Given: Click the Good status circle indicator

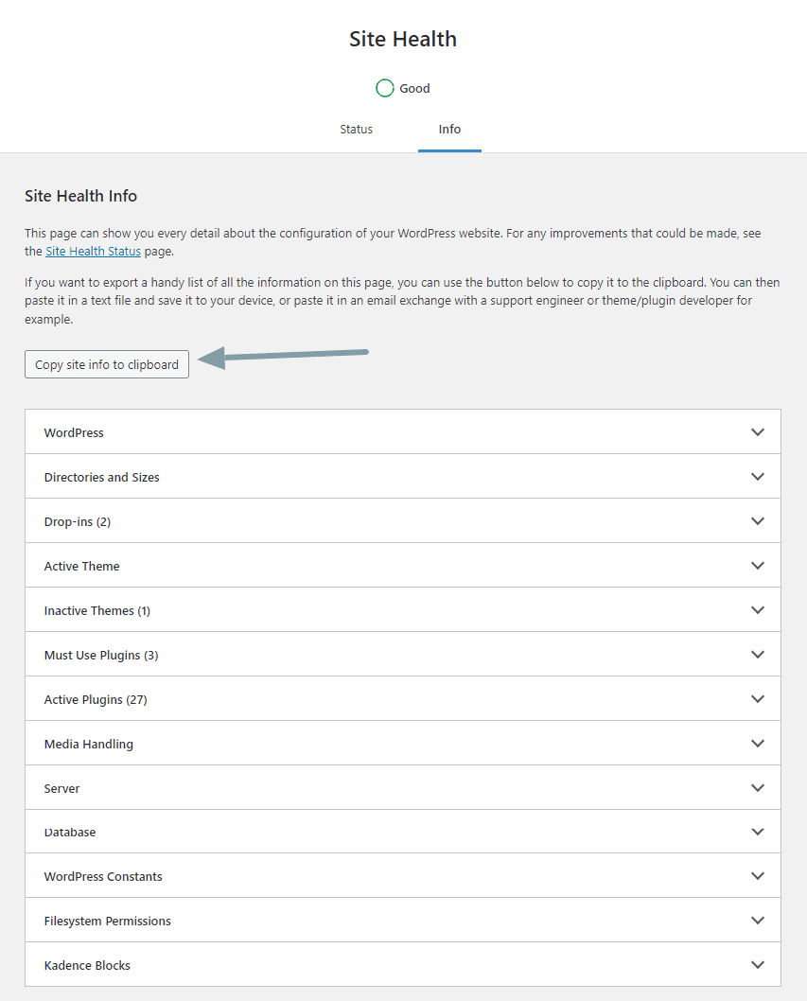Looking at the screenshot, I should 385,88.
